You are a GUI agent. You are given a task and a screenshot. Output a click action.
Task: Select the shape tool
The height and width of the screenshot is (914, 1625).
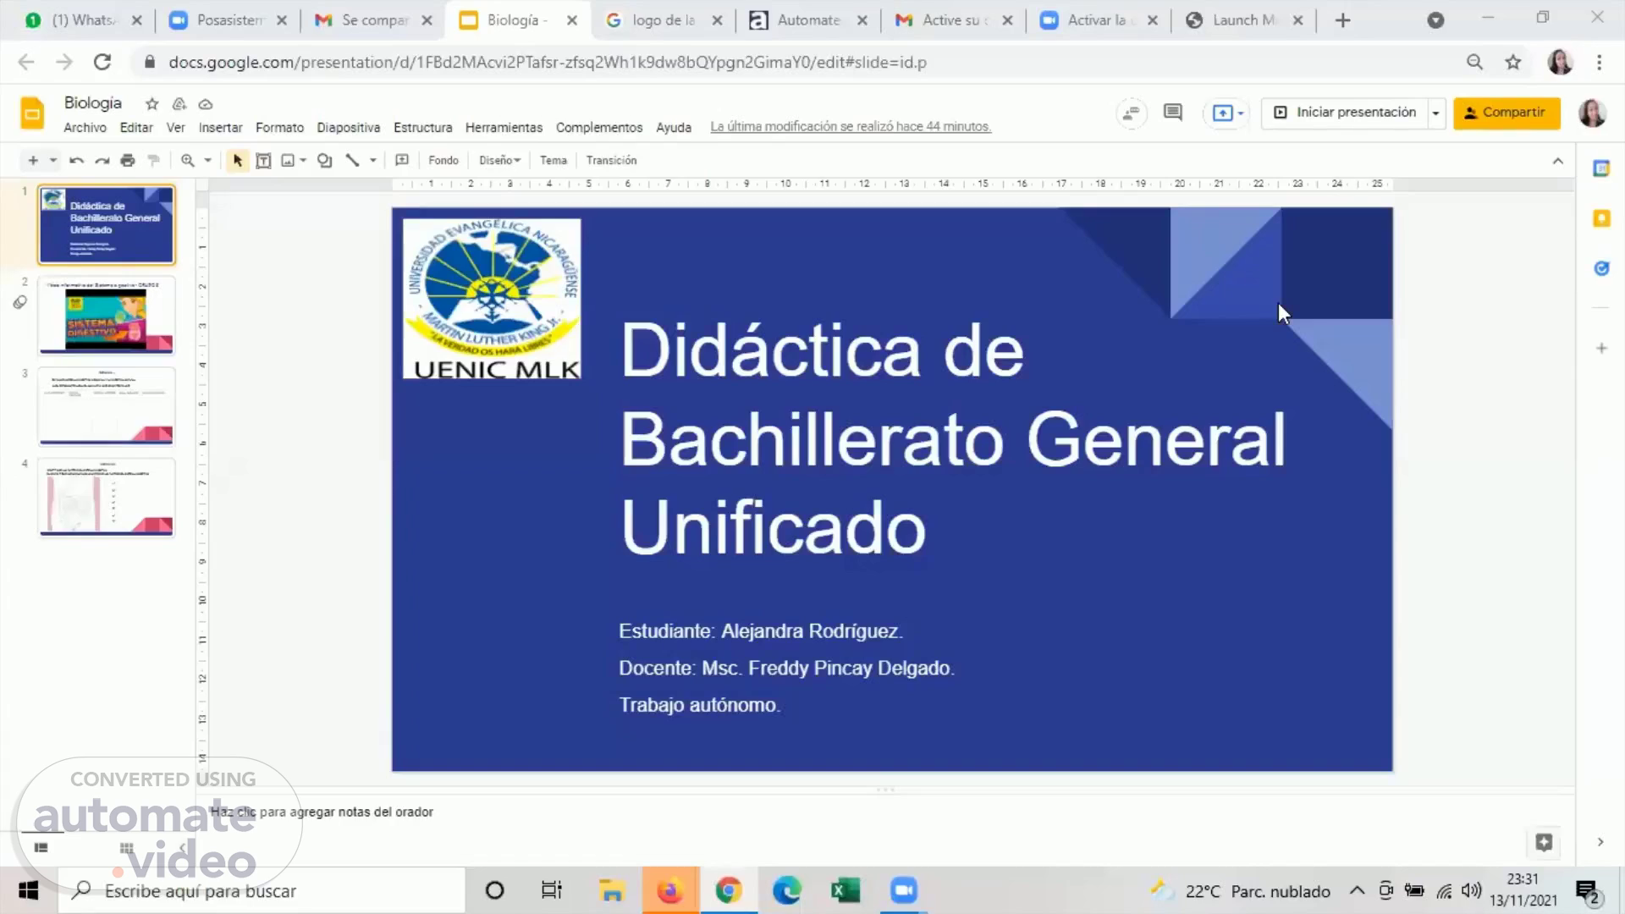point(324,161)
